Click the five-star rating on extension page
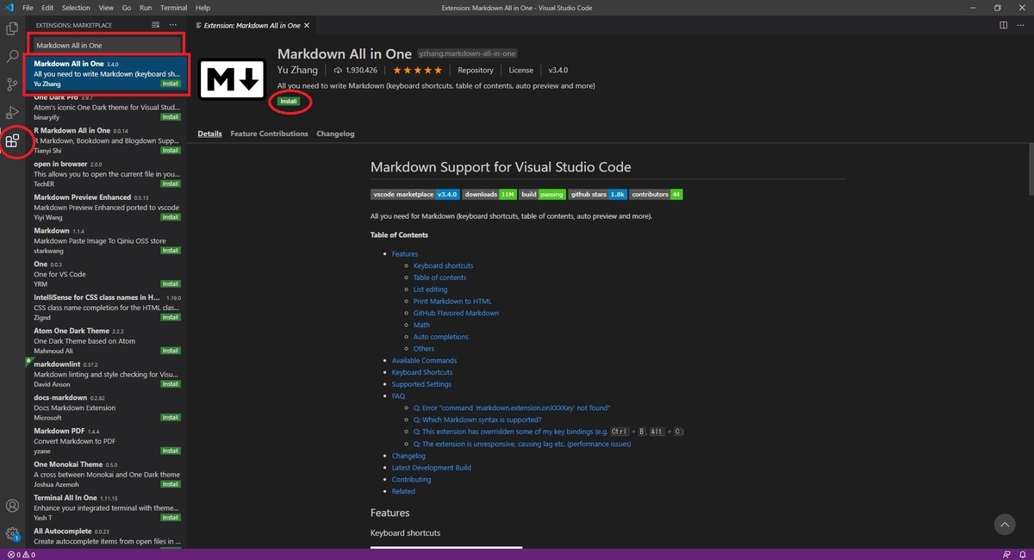The width and height of the screenshot is (1034, 560). 418,70
